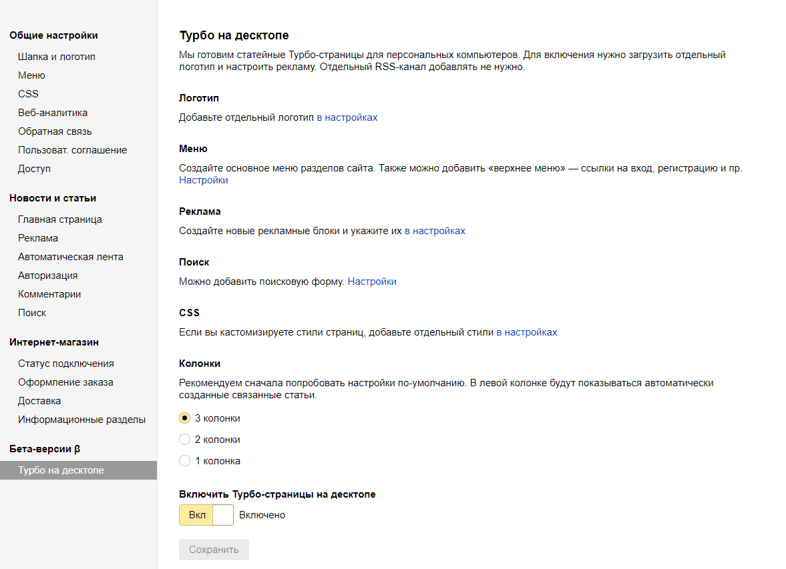Open Авторизация settings

pyautogui.click(x=48, y=275)
